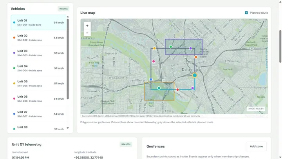Click the vehicles list scroll-up arrow
This screenshot has height=159, width=282.
point(68,17)
